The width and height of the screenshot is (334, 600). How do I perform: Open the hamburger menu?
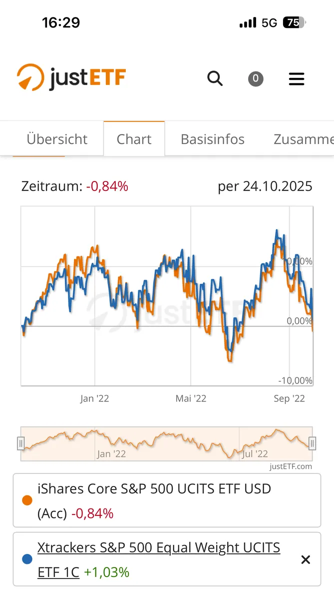pos(297,79)
